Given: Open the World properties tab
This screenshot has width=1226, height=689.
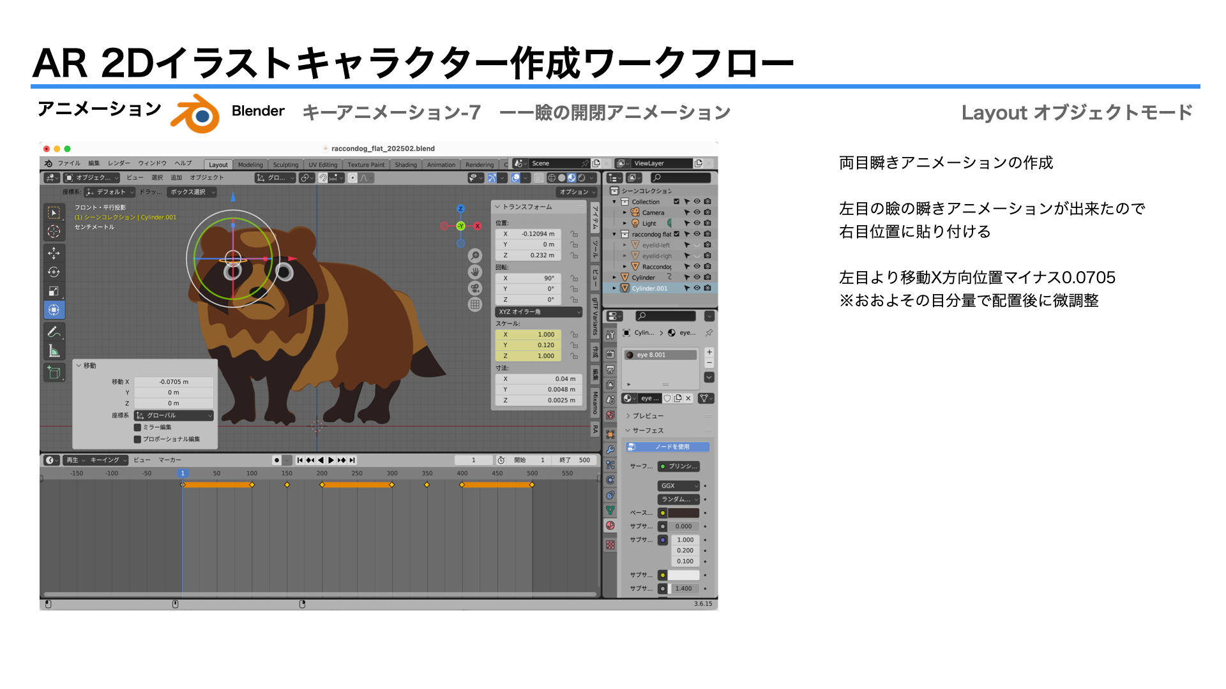Looking at the screenshot, I should click(610, 415).
